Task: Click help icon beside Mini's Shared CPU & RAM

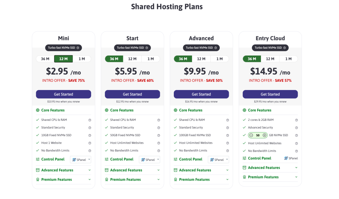Action: (x=90, y=120)
